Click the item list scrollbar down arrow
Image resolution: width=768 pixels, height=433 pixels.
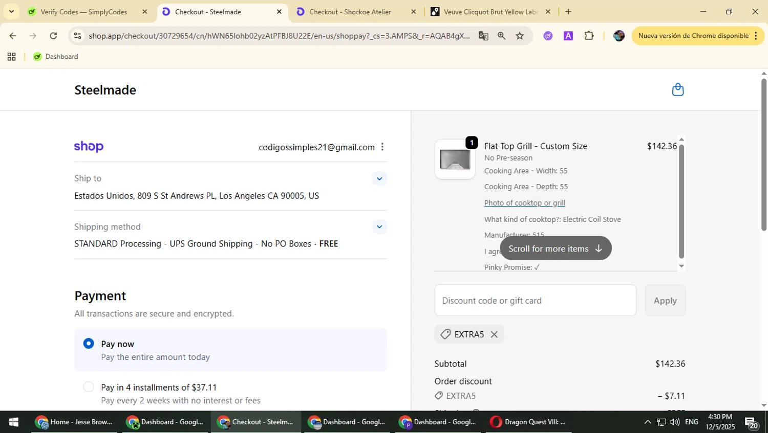pyautogui.click(x=681, y=266)
